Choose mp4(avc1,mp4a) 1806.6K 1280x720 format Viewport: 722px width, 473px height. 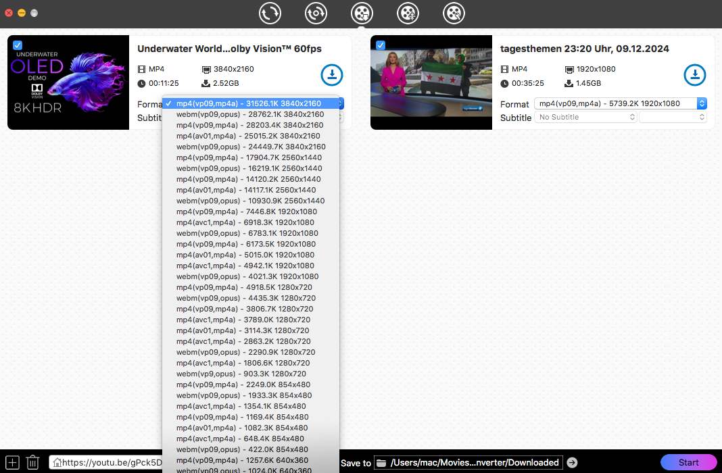(251, 363)
